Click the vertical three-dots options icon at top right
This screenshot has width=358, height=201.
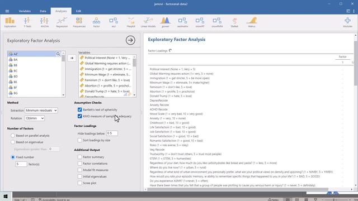354,11
